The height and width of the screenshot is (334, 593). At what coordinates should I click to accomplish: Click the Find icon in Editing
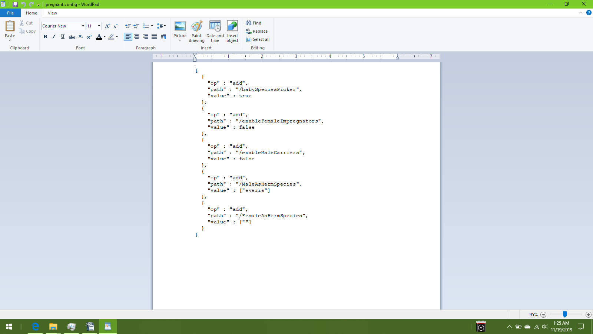click(254, 23)
